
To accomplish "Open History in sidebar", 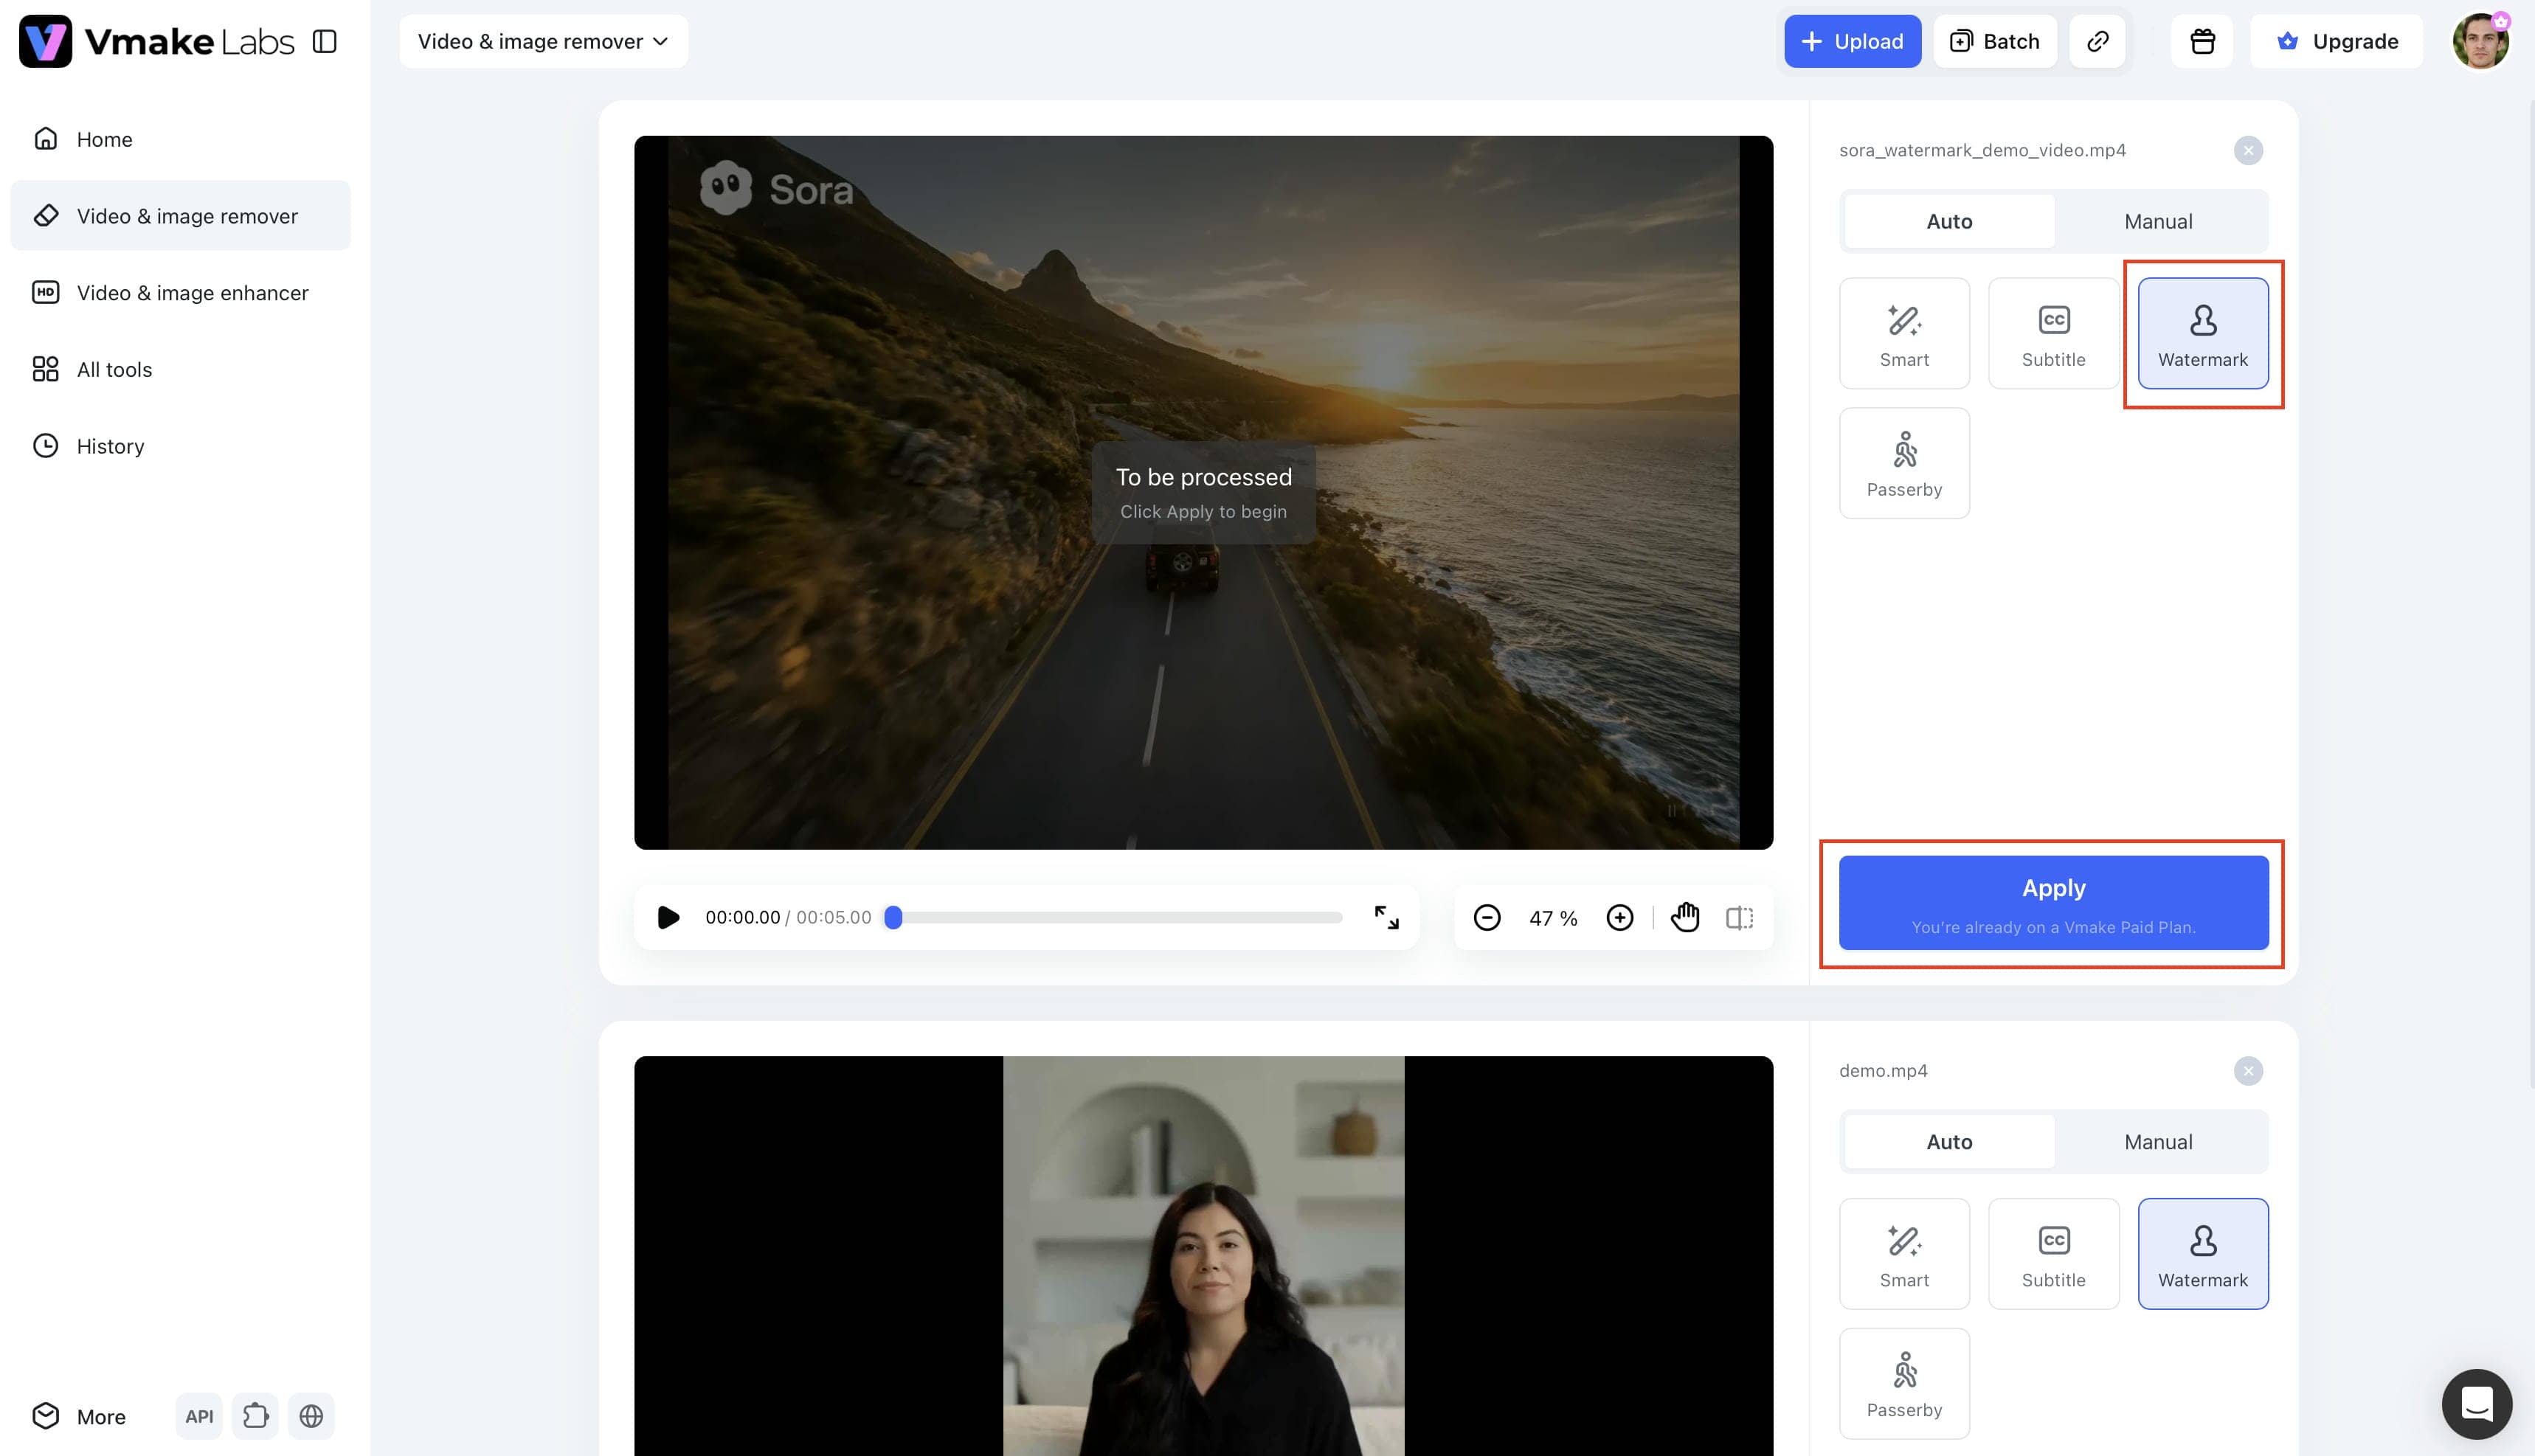I will (x=180, y=446).
